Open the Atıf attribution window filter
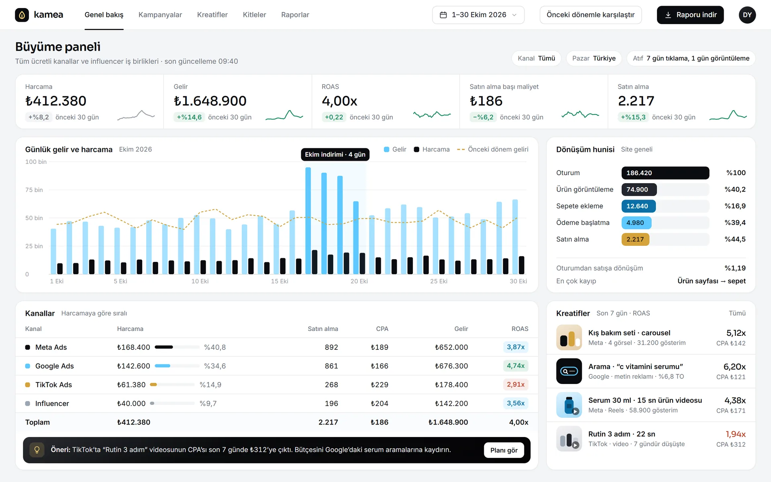 coord(691,58)
